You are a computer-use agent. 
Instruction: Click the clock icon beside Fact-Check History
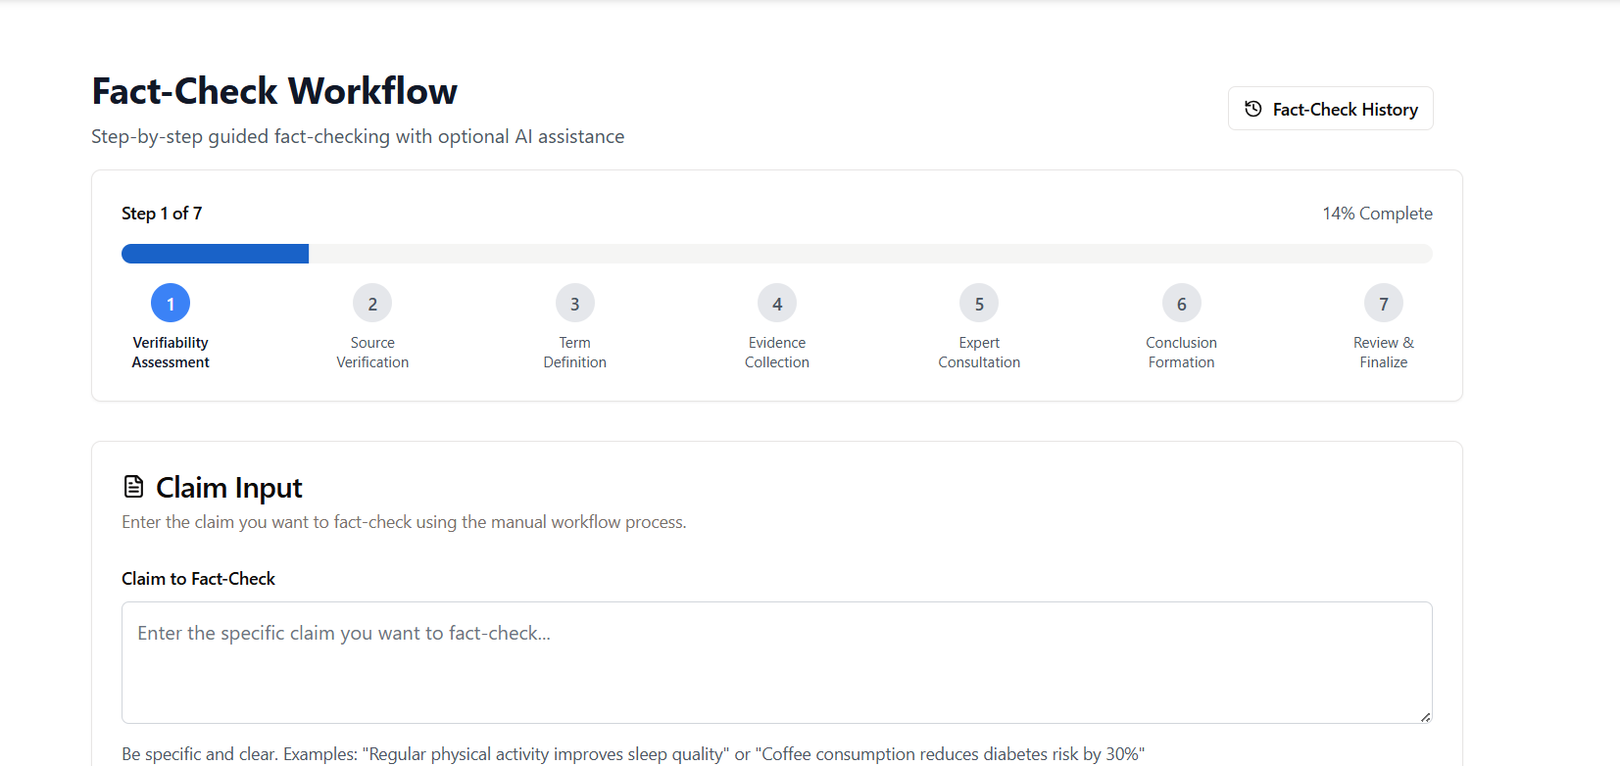(1252, 109)
